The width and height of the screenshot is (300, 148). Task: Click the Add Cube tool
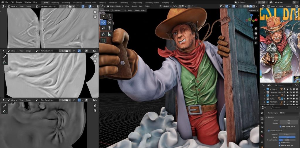coord(103,40)
